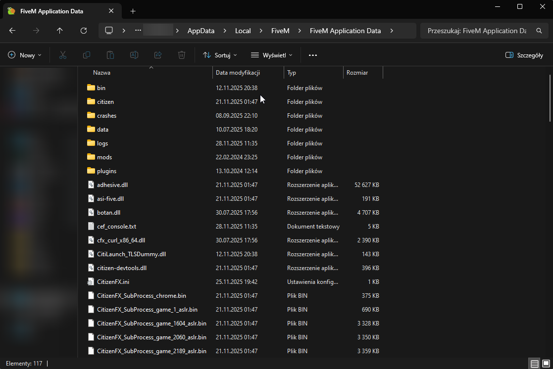553x369 pixels.
Task: Expand the Nowy menu
Action: 24,55
